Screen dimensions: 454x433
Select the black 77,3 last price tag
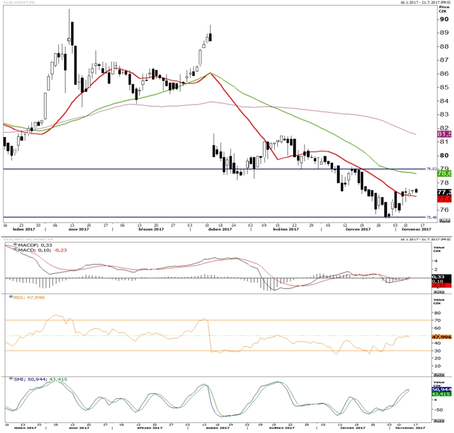(444, 193)
